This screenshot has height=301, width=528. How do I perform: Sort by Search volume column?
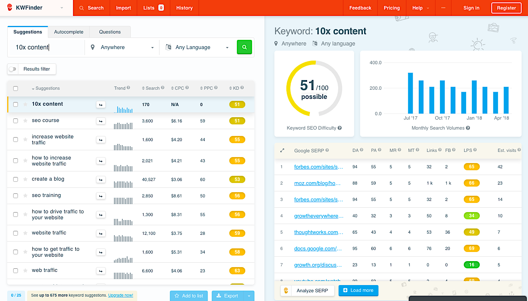click(151, 88)
